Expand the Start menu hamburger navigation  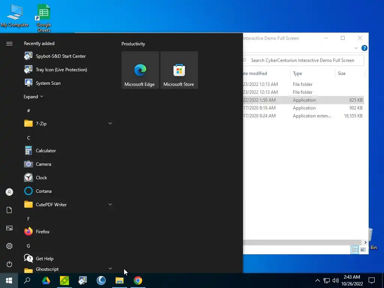[x=9, y=43]
